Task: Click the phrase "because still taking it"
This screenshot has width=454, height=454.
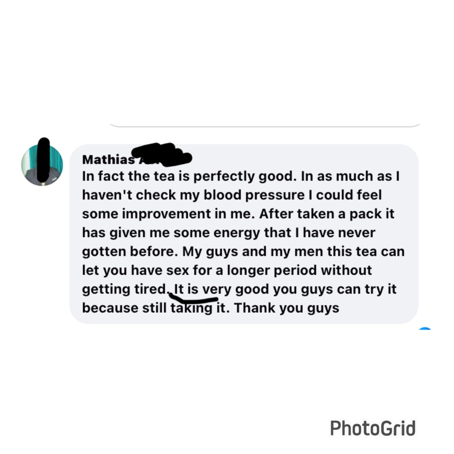Action: pos(154,309)
